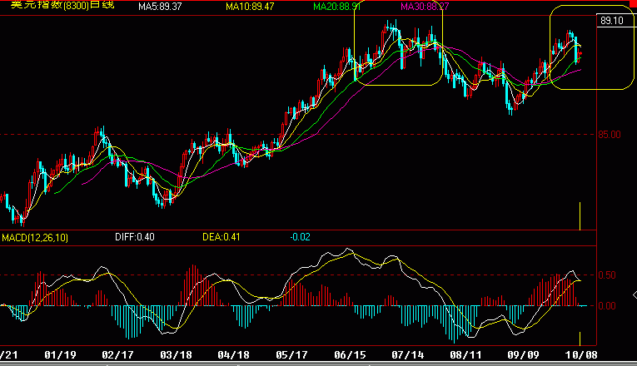
Task: Select the MA20 green indicator label
Action: click(336, 7)
